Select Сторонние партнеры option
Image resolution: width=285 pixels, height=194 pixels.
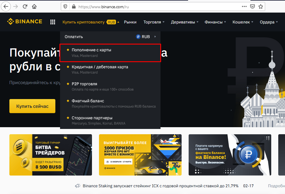110,120
